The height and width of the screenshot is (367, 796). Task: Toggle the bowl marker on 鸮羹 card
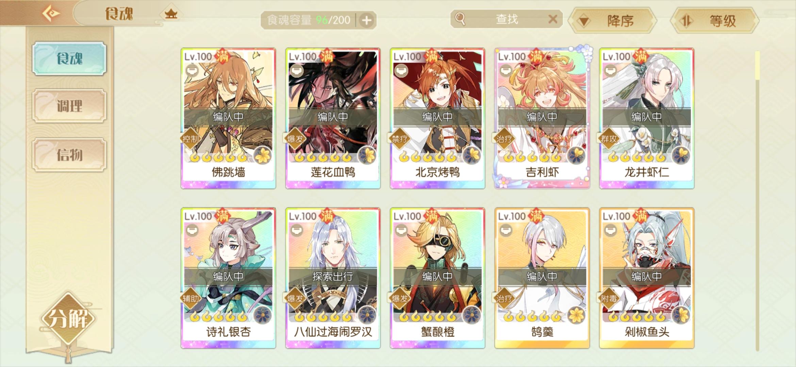505,230
